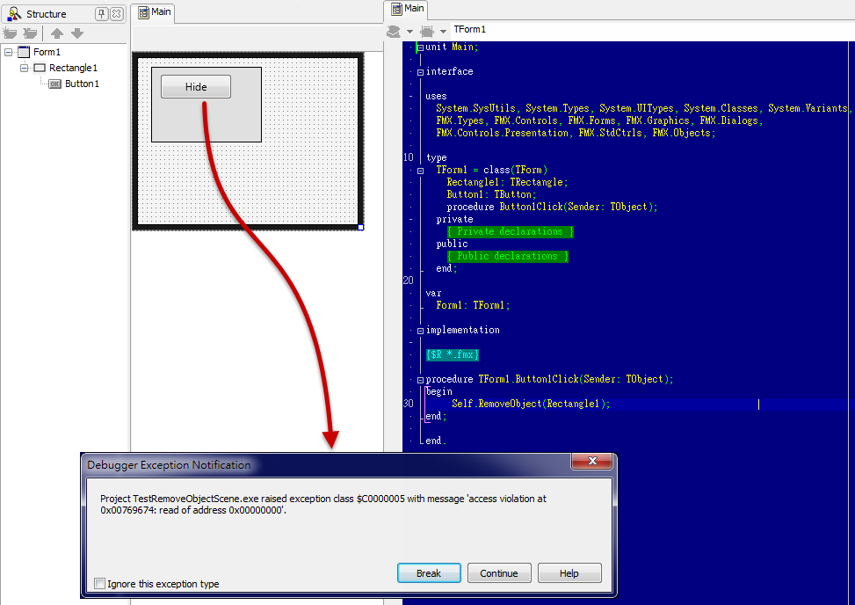Click Continue in the exception dialog
Image resolution: width=855 pixels, height=605 pixels.
click(499, 573)
